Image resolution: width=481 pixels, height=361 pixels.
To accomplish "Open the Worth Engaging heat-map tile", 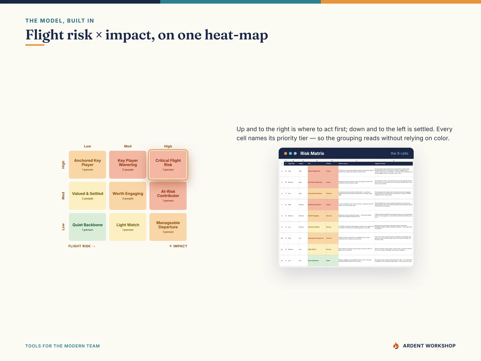I will click(128, 196).
